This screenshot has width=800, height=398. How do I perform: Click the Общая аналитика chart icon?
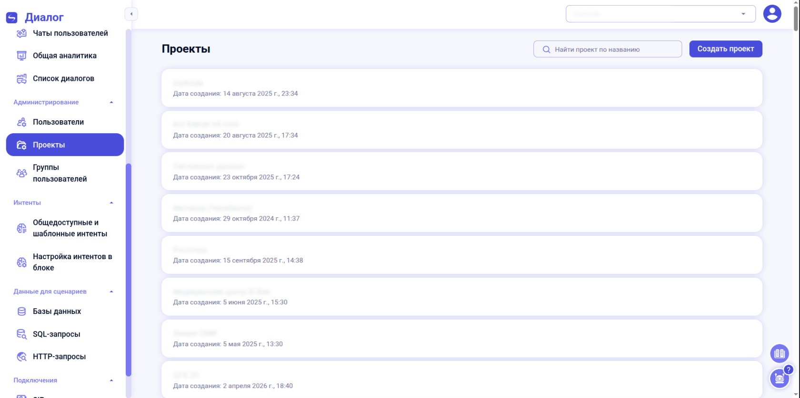[21, 56]
